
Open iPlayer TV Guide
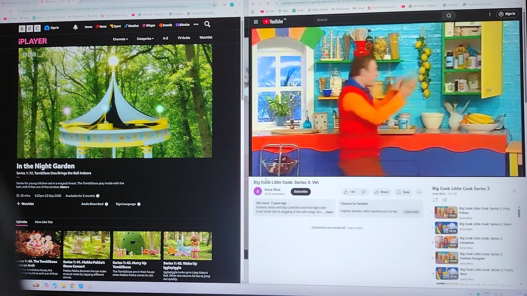(x=184, y=38)
